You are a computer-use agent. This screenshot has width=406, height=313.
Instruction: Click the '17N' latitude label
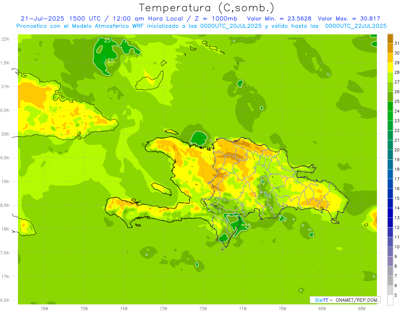point(5,277)
